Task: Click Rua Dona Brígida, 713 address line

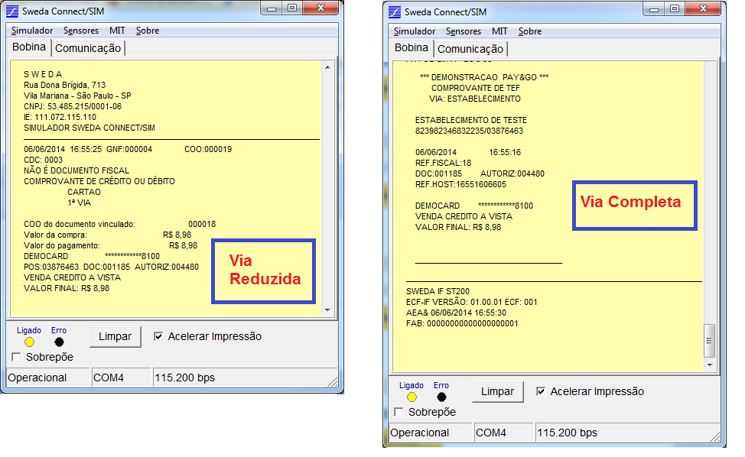Action: [64, 85]
